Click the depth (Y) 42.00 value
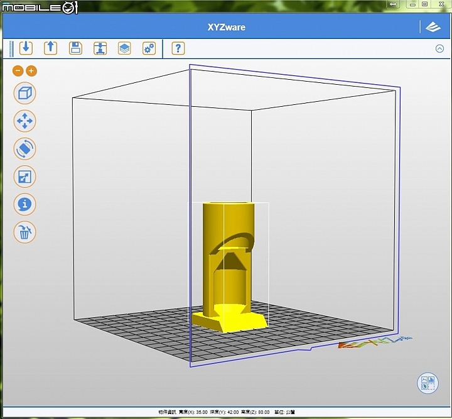 pos(233,412)
